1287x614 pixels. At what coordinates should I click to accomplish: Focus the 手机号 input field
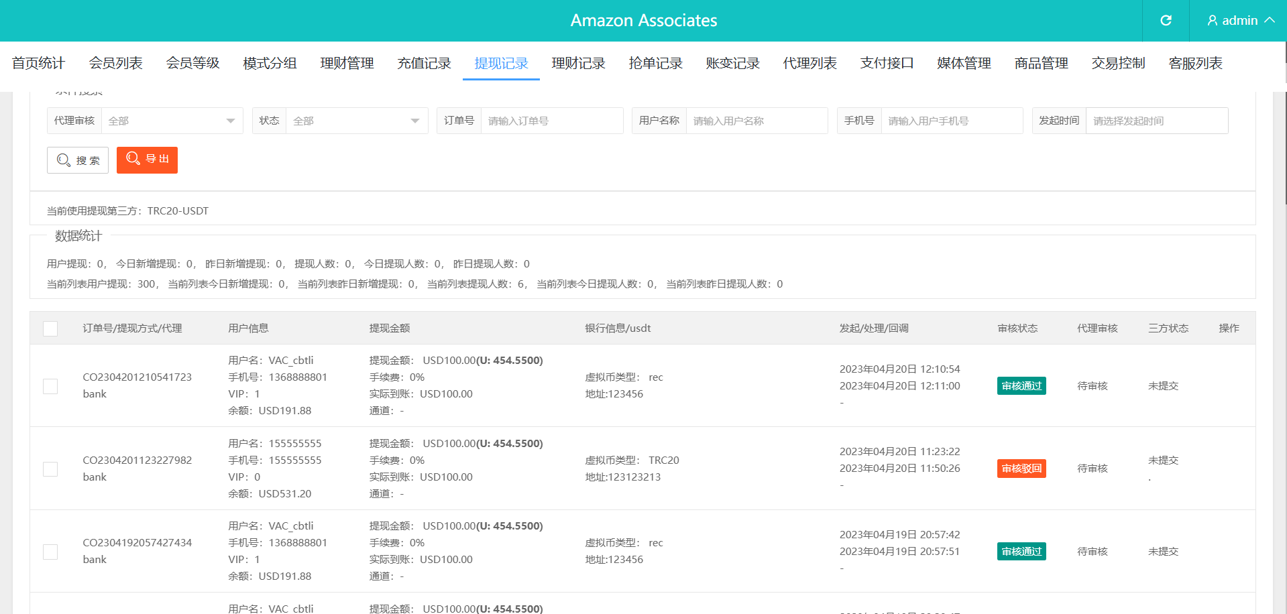pos(952,121)
